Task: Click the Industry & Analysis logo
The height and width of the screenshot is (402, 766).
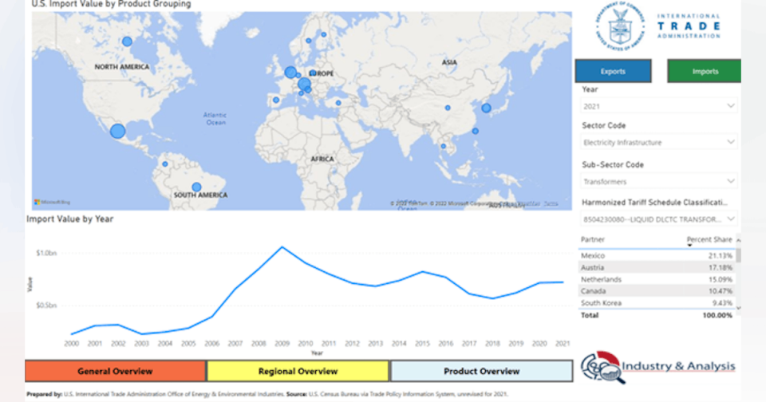Action: tap(657, 366)
